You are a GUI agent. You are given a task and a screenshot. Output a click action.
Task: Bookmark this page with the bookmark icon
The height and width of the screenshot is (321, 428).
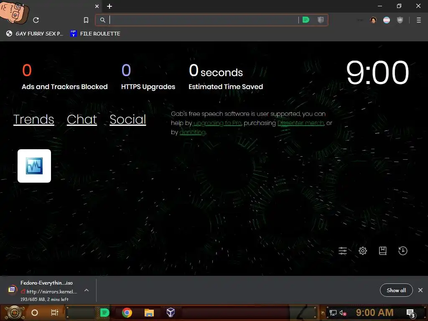coord(86,20)
